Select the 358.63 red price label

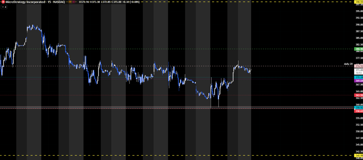[x=358, y=111]
